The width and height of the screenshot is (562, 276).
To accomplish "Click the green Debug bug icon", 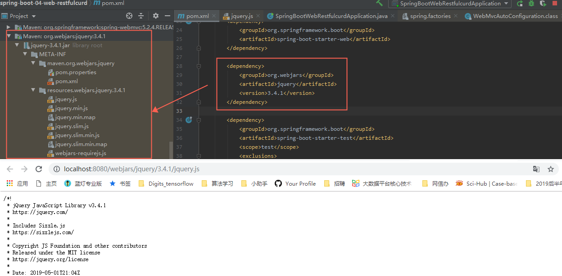I will (531, 4).
